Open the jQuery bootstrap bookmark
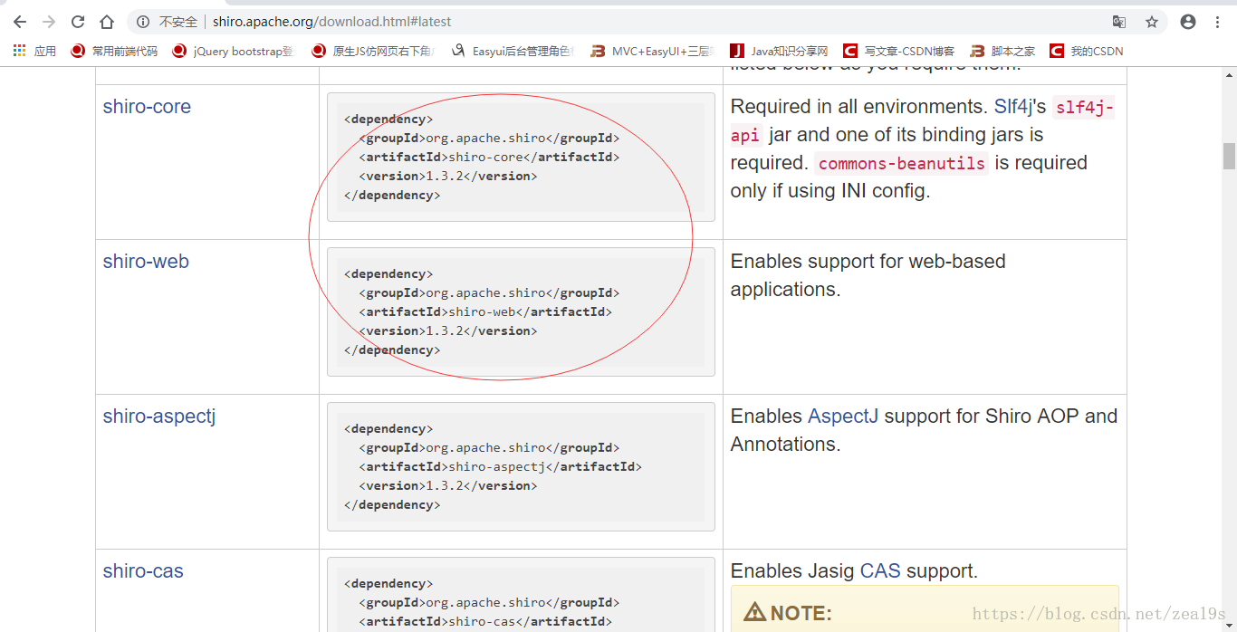 tap(234, 51)
